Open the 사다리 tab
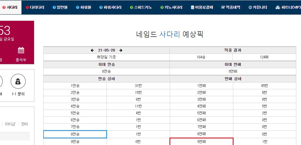 10,7
